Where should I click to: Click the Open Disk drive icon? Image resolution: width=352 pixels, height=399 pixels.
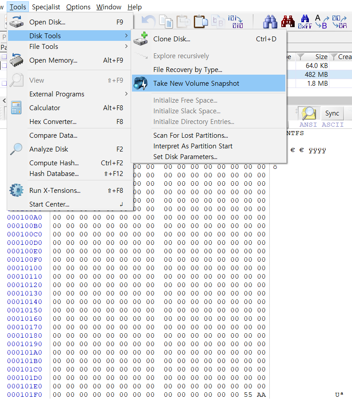coord(16,22)
